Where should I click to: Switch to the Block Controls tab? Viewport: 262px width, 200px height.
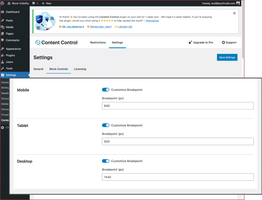[59, 69]
